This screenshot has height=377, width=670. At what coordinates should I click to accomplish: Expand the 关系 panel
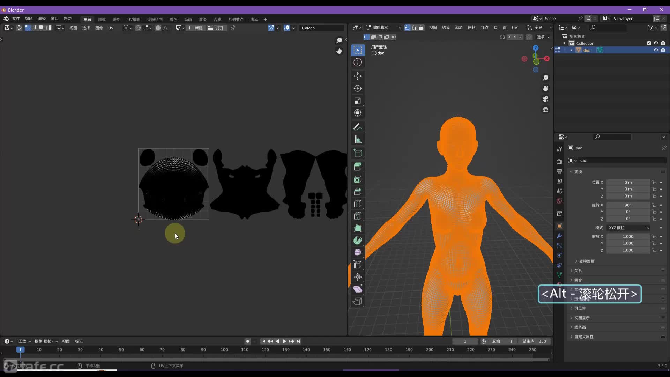pos(578,271)
